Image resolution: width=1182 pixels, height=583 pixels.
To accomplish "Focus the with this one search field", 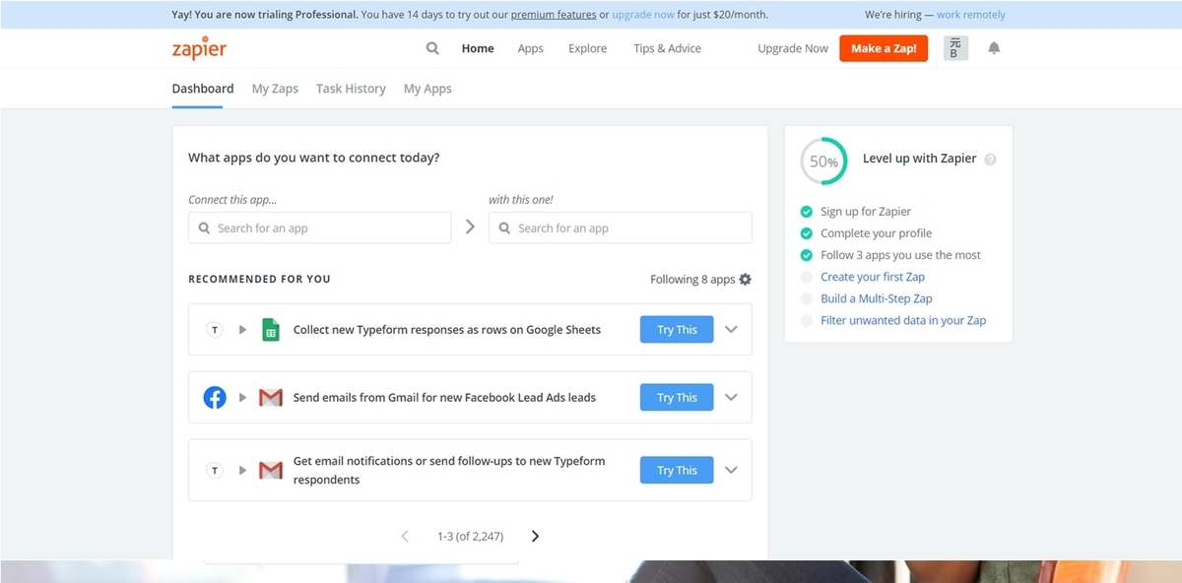I will 621,227.
